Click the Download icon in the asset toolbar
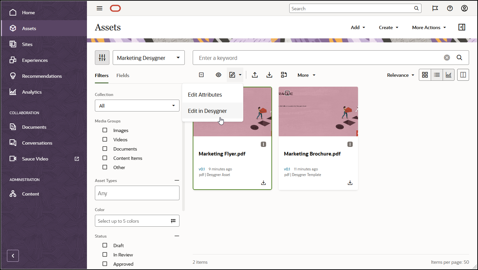Screen dimensions: 478x270 point(269,75)
